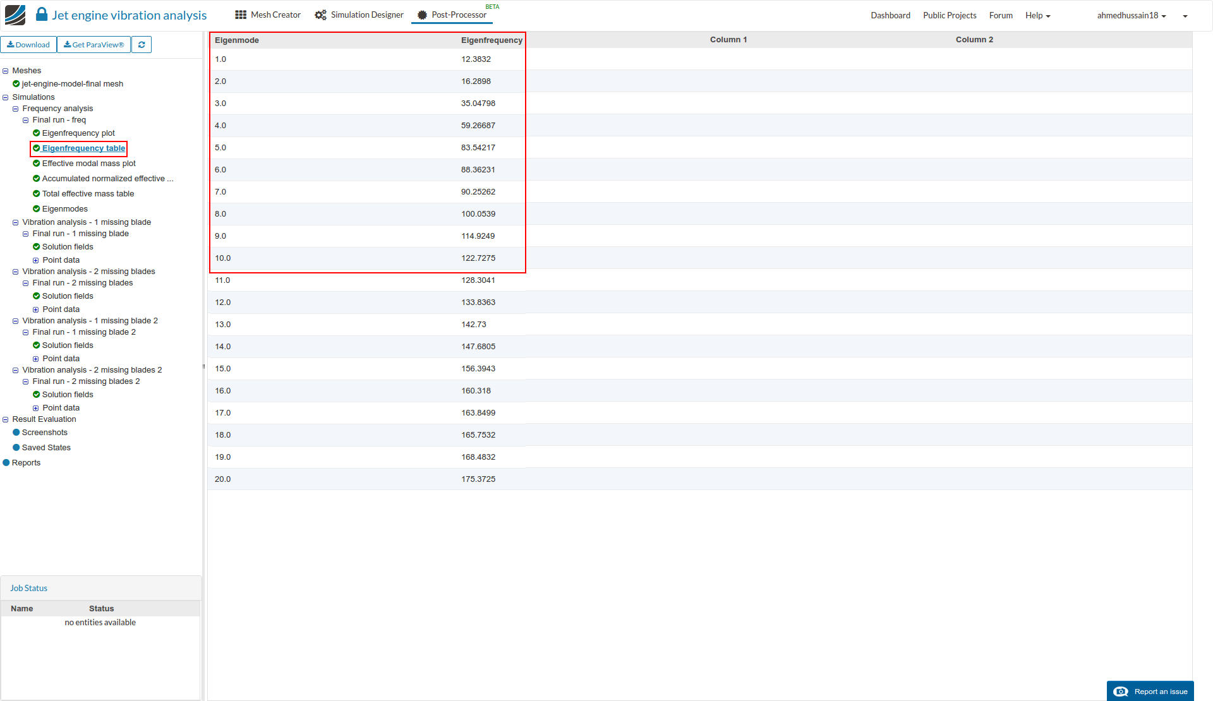
Task: Expand Point data under 1 missing blade
Action: point(36,260)
